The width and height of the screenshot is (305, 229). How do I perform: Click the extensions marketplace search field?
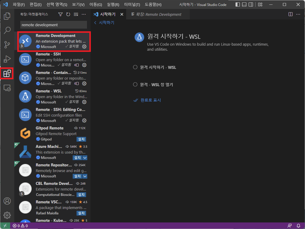pos(53,25)
